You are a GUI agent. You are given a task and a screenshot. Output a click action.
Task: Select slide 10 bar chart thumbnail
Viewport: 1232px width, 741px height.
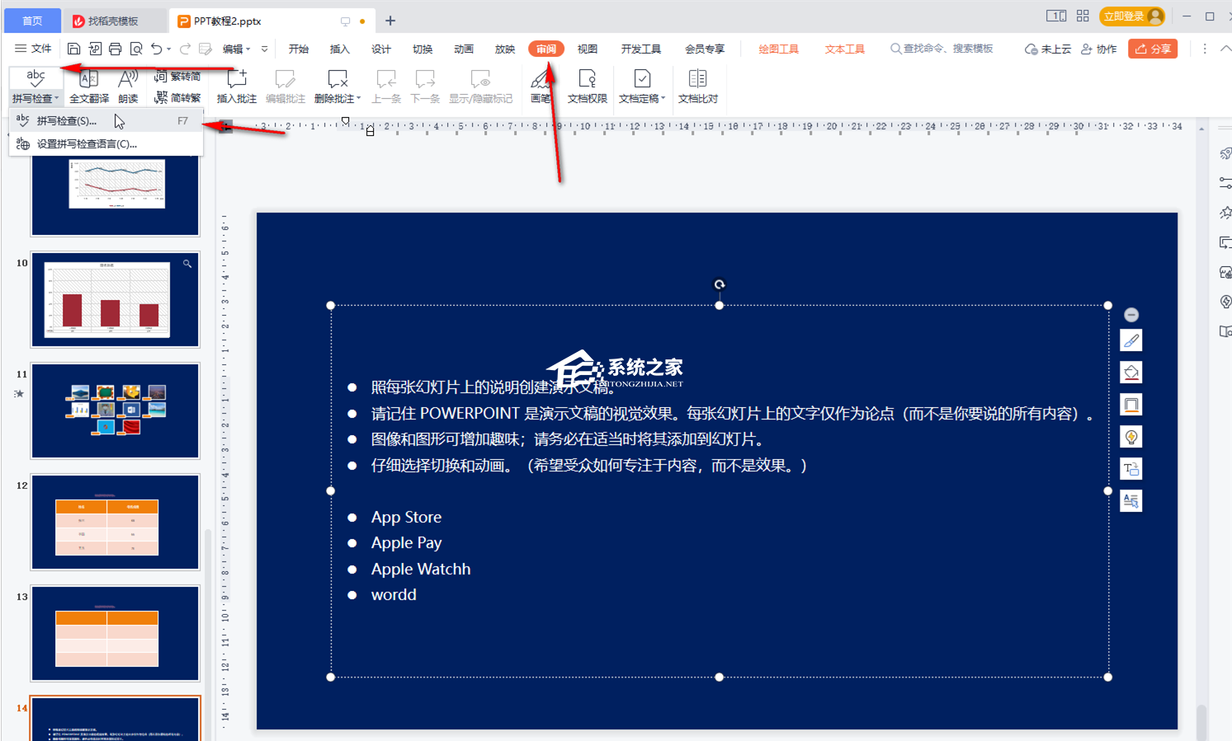pos(116,300)
